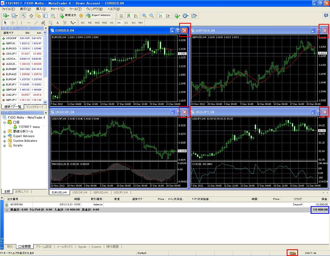Screen dimensions: 330x256
Task: Pick the vertical line drawing tool
Action: (22, 23)
